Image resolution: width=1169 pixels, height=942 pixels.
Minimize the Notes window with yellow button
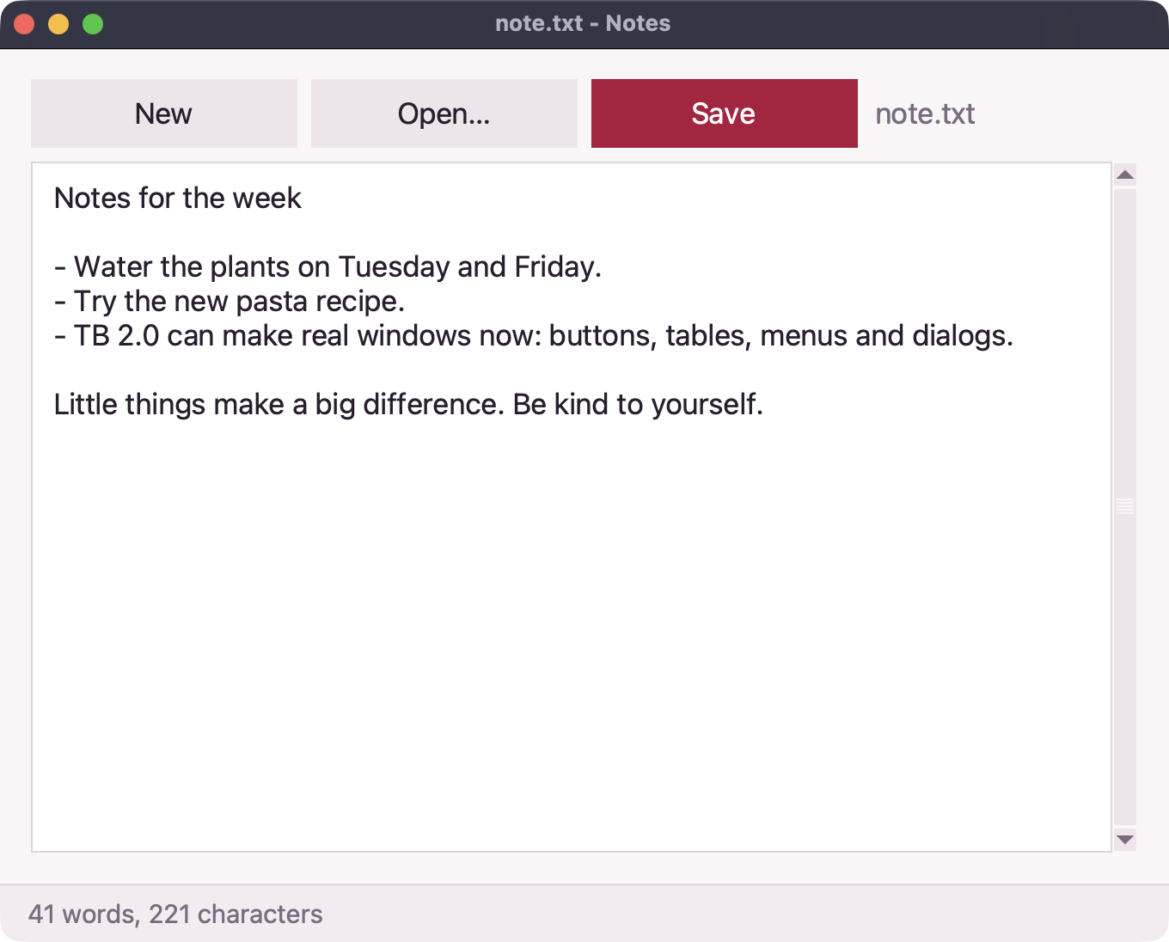click(58, 24)
